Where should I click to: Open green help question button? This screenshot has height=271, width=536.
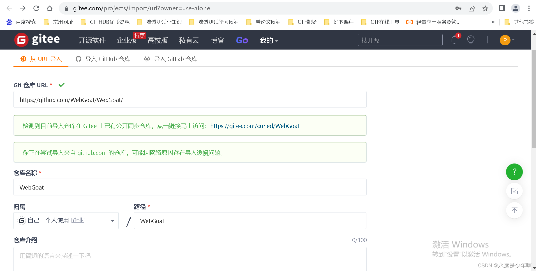(x=514, y=172)
